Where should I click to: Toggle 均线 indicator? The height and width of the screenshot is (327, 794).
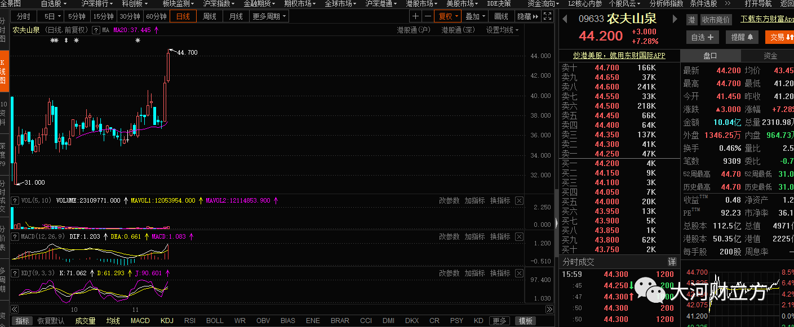click(x=113, y=321)
